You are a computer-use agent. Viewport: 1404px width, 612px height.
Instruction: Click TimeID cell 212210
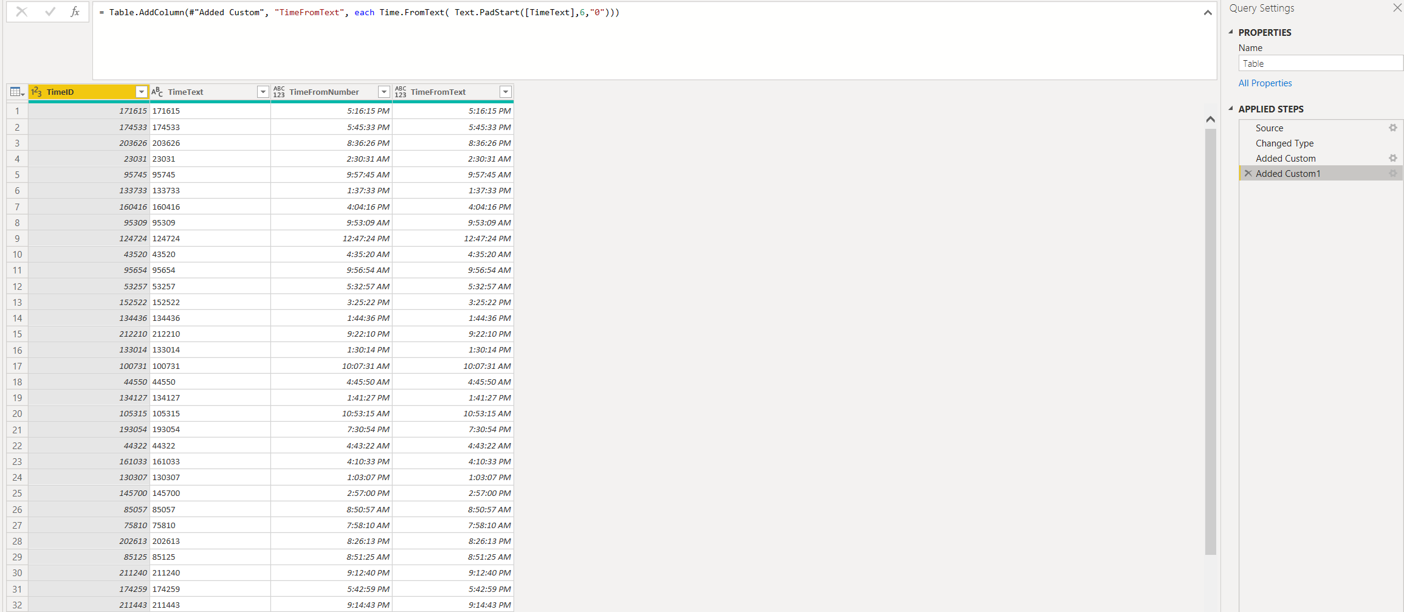pos(89,334)
